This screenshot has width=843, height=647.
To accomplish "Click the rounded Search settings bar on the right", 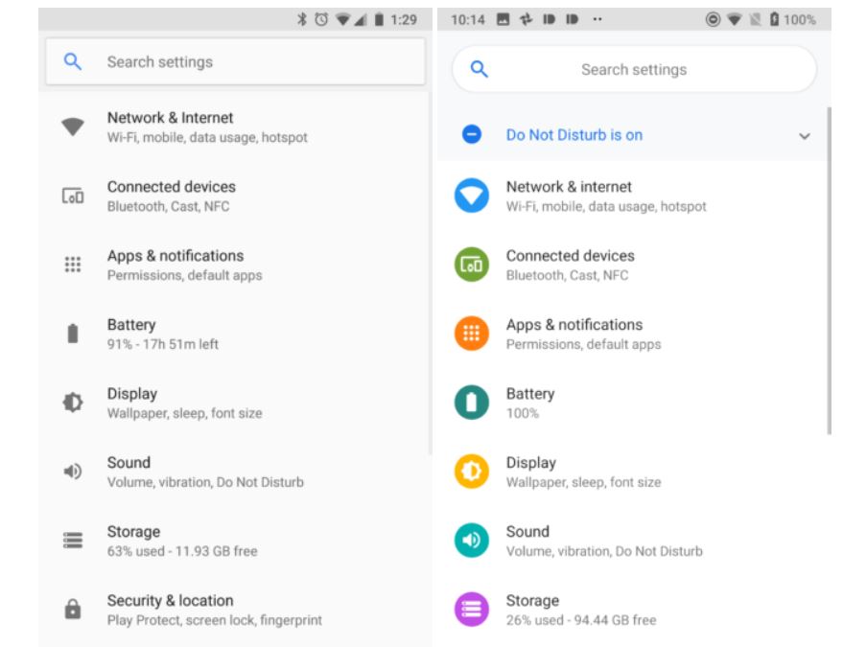I will [634, 70].
